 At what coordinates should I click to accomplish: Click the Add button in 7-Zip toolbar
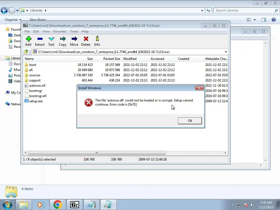[x=28, y=41]
